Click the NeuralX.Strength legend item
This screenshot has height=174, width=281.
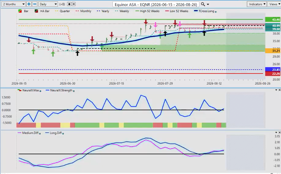[x=59, y=91]
